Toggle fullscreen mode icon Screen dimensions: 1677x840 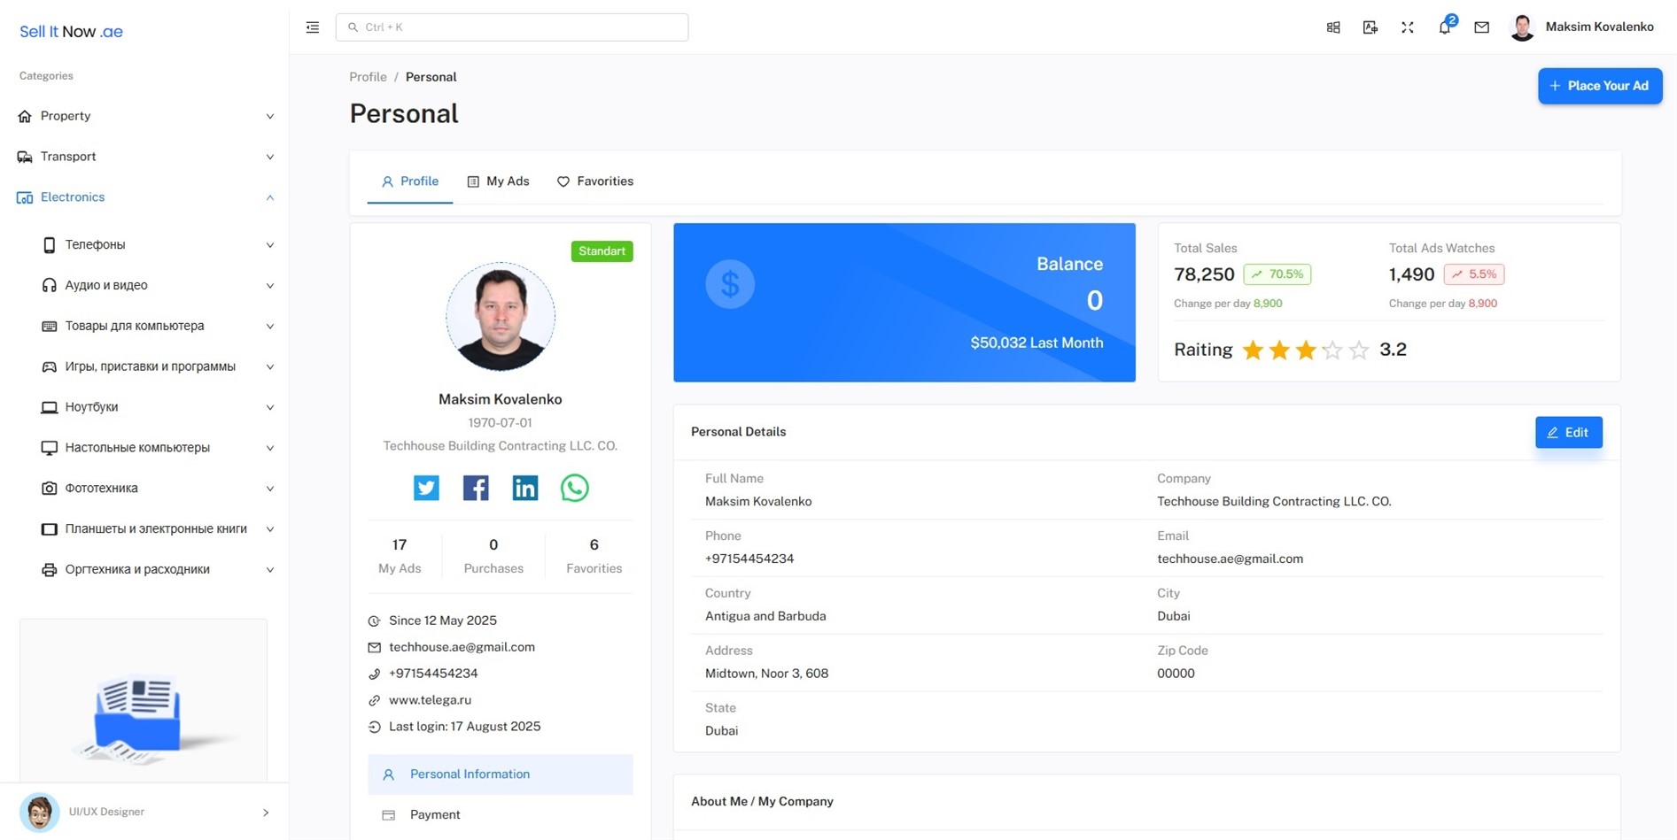1407,27
